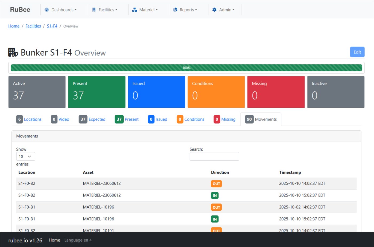Click the Materiel boxes icon
Viewport: 374px width, 247px height.
[x=135, y=10]
